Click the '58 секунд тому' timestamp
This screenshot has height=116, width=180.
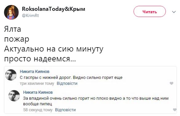38,110
